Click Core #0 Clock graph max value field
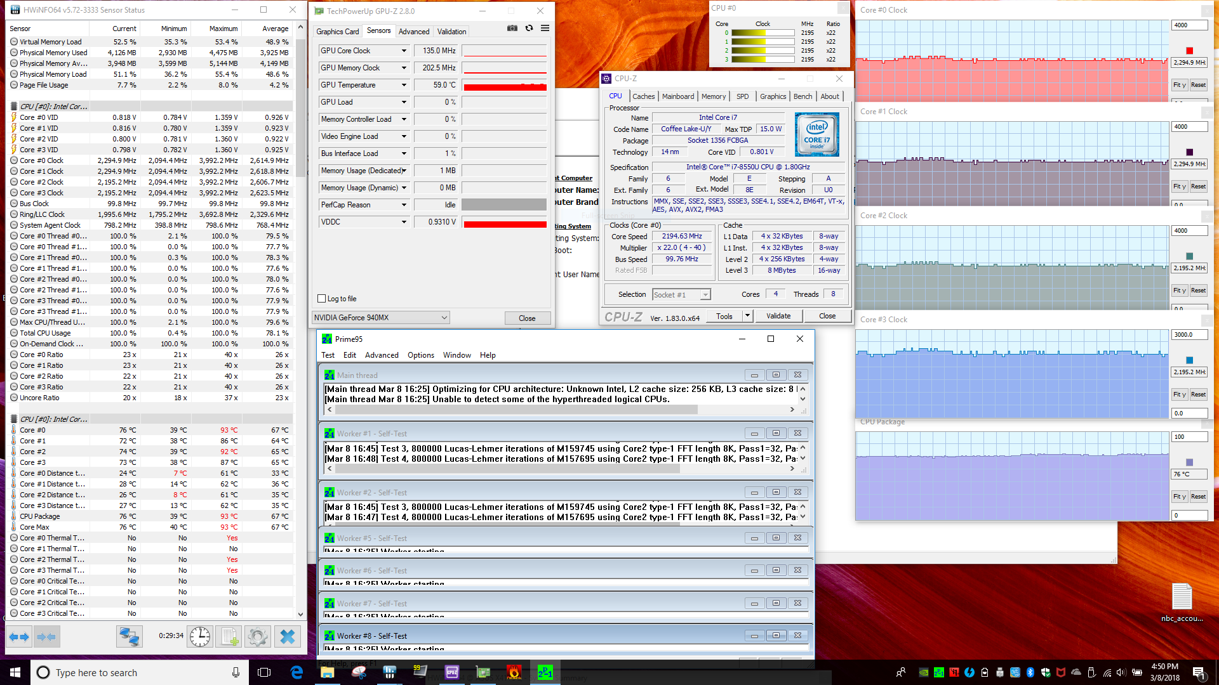The image size is (1219, 685). coord(1189,25)
